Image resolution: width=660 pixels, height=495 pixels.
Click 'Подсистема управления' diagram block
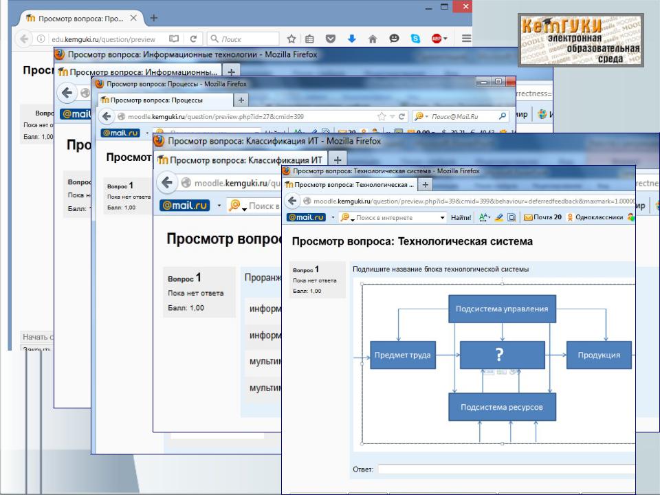[502, 309]
